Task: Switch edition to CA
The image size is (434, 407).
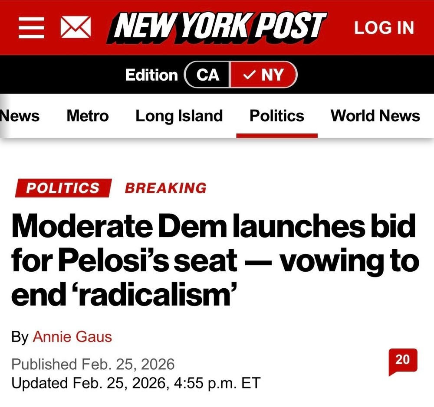Action: [208, 75]
